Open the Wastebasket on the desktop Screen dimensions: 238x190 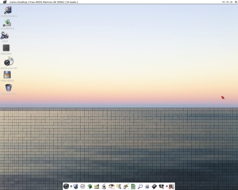pos(8,88)
